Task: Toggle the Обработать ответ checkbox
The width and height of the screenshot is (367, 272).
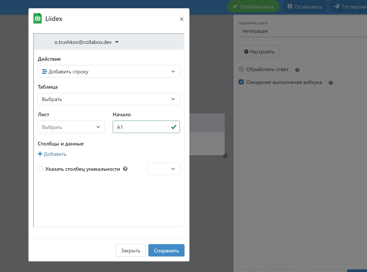Action: tap(241, 69)
